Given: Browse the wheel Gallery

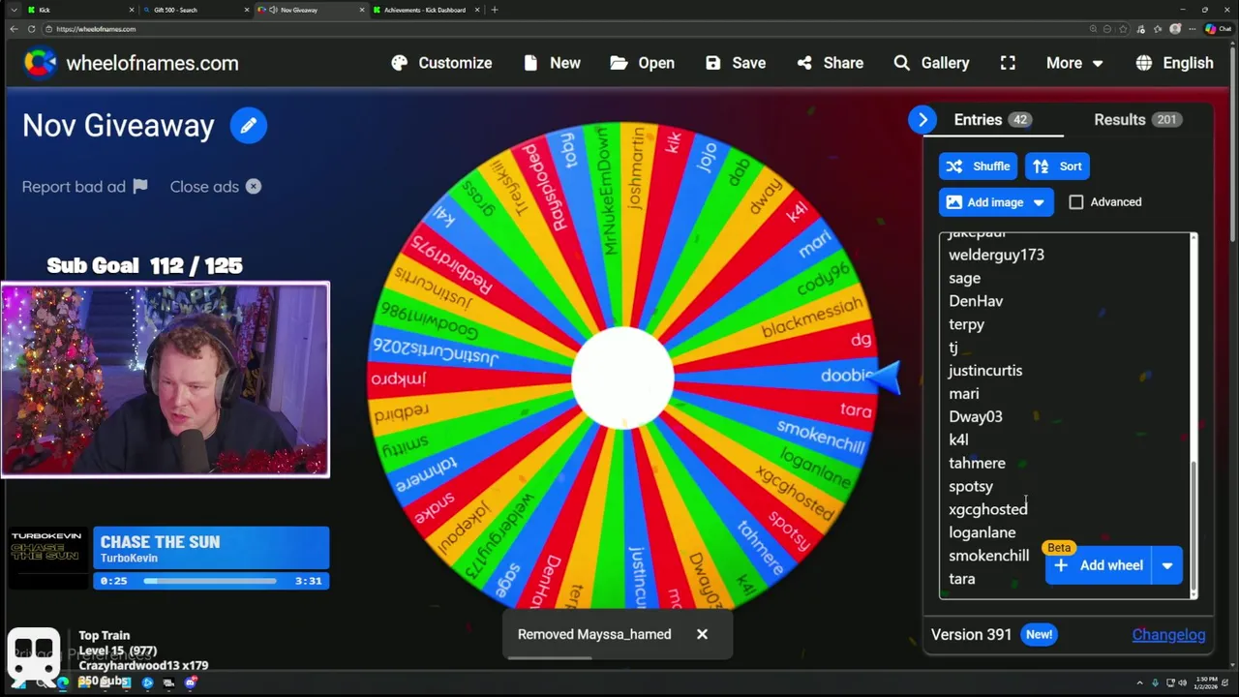Looking at the screenshot, I should click(x=931, y=63).
